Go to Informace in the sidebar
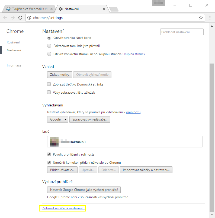 (14, 65)
